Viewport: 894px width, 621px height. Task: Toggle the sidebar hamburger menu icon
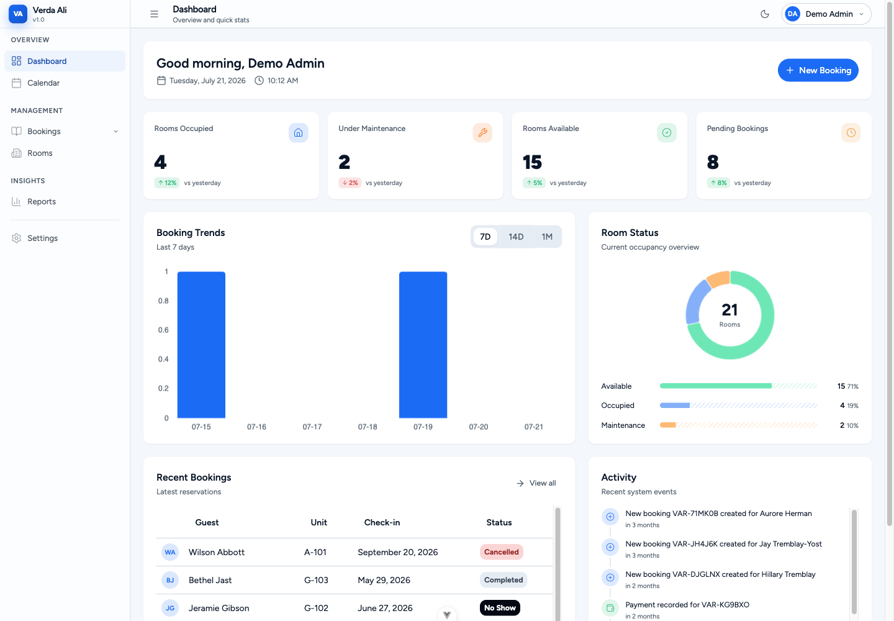click(x=155, y=14)
